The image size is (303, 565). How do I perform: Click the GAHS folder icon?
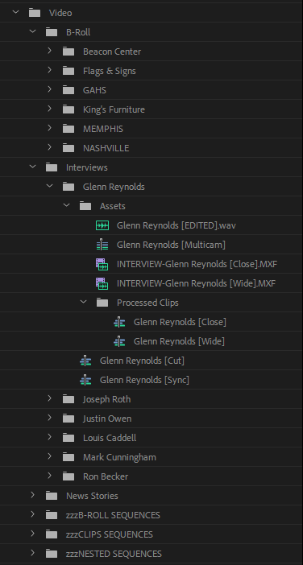pos(68,90)
